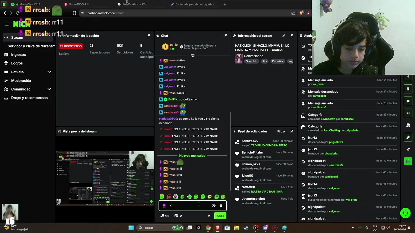415x233 pixels.
Task: Open Steam from the taskbar
Action: pyautogui.click(x=246, y=228)
